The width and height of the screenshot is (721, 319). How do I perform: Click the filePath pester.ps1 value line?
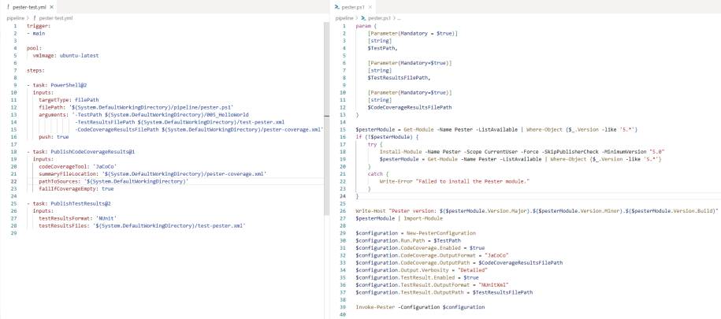click(x=136, y=107)
